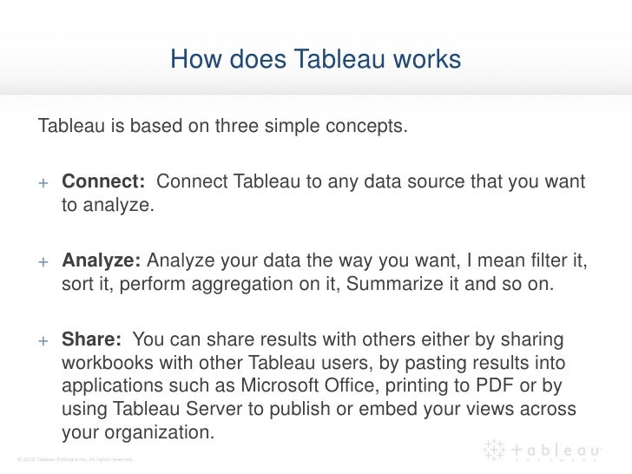Click the plus bullet before Share
This screenshot has width=632, height=474.
[x=43, y=341]
